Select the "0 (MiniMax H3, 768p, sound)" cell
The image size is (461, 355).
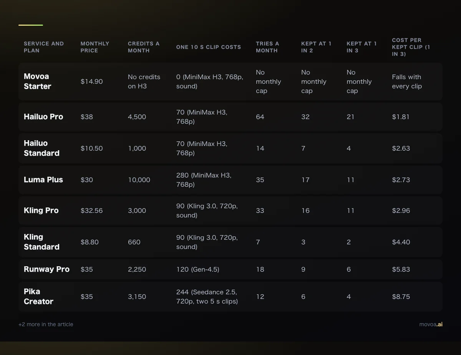coord(210,81)
